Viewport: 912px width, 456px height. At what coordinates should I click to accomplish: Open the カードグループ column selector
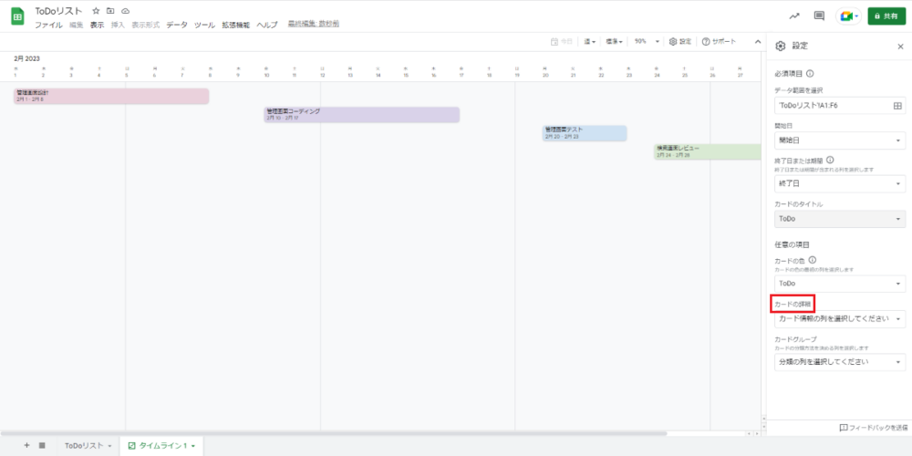[838, 362]
